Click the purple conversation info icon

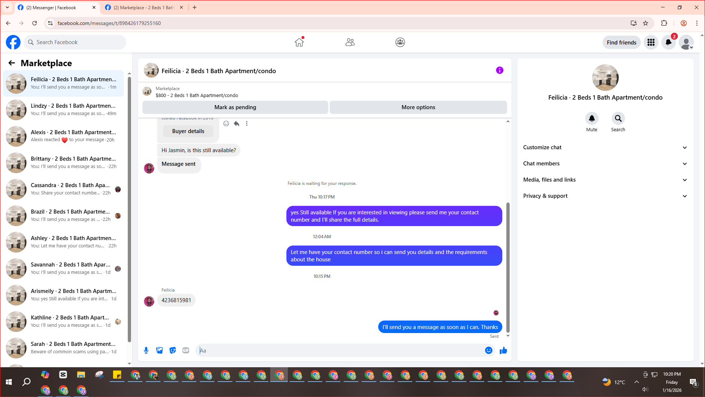[x=499, y=70]
